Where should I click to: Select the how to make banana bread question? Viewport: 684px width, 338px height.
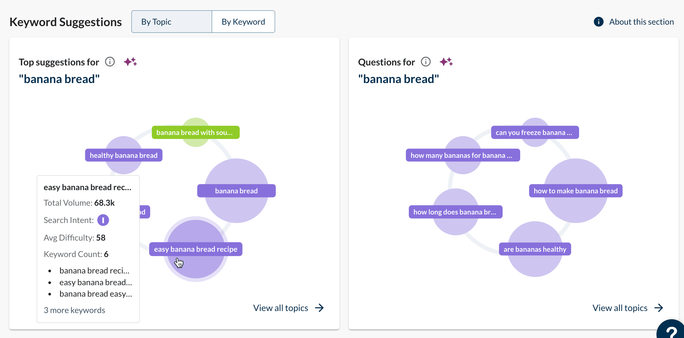tap(576, 191)
